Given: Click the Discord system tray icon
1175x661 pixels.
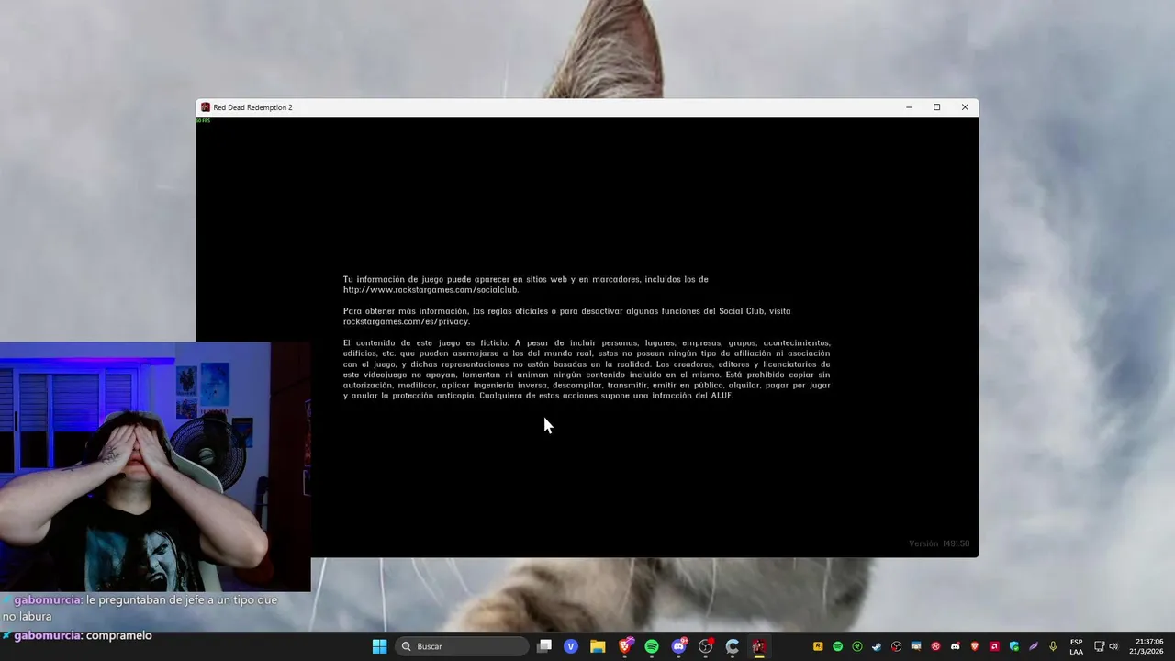Looking at the screenshot, I should [x=956, y=646].
